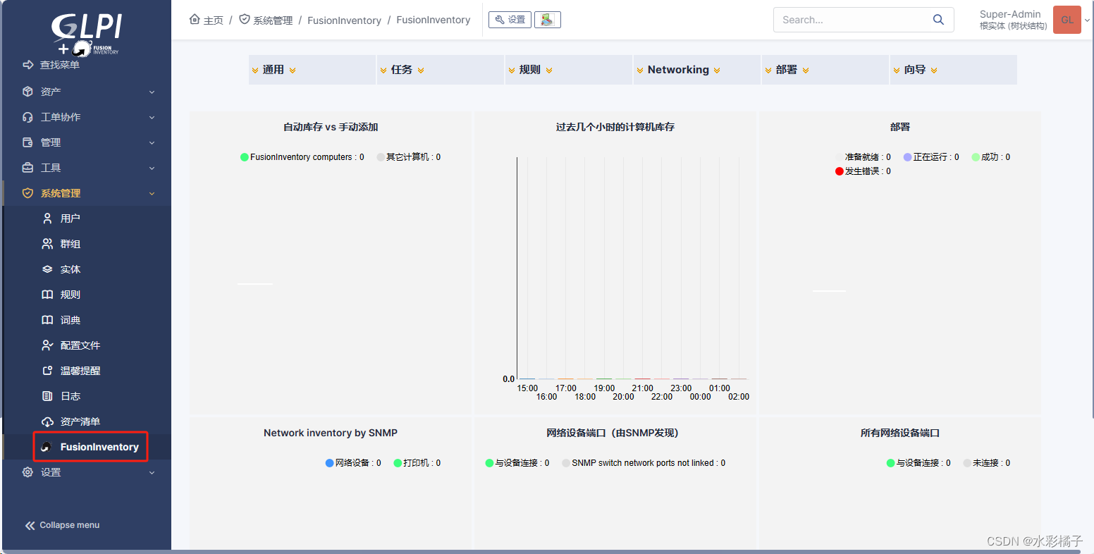
Task: Click the Setup (设置) gear icon in sidebar
Action: click(28, 472)
